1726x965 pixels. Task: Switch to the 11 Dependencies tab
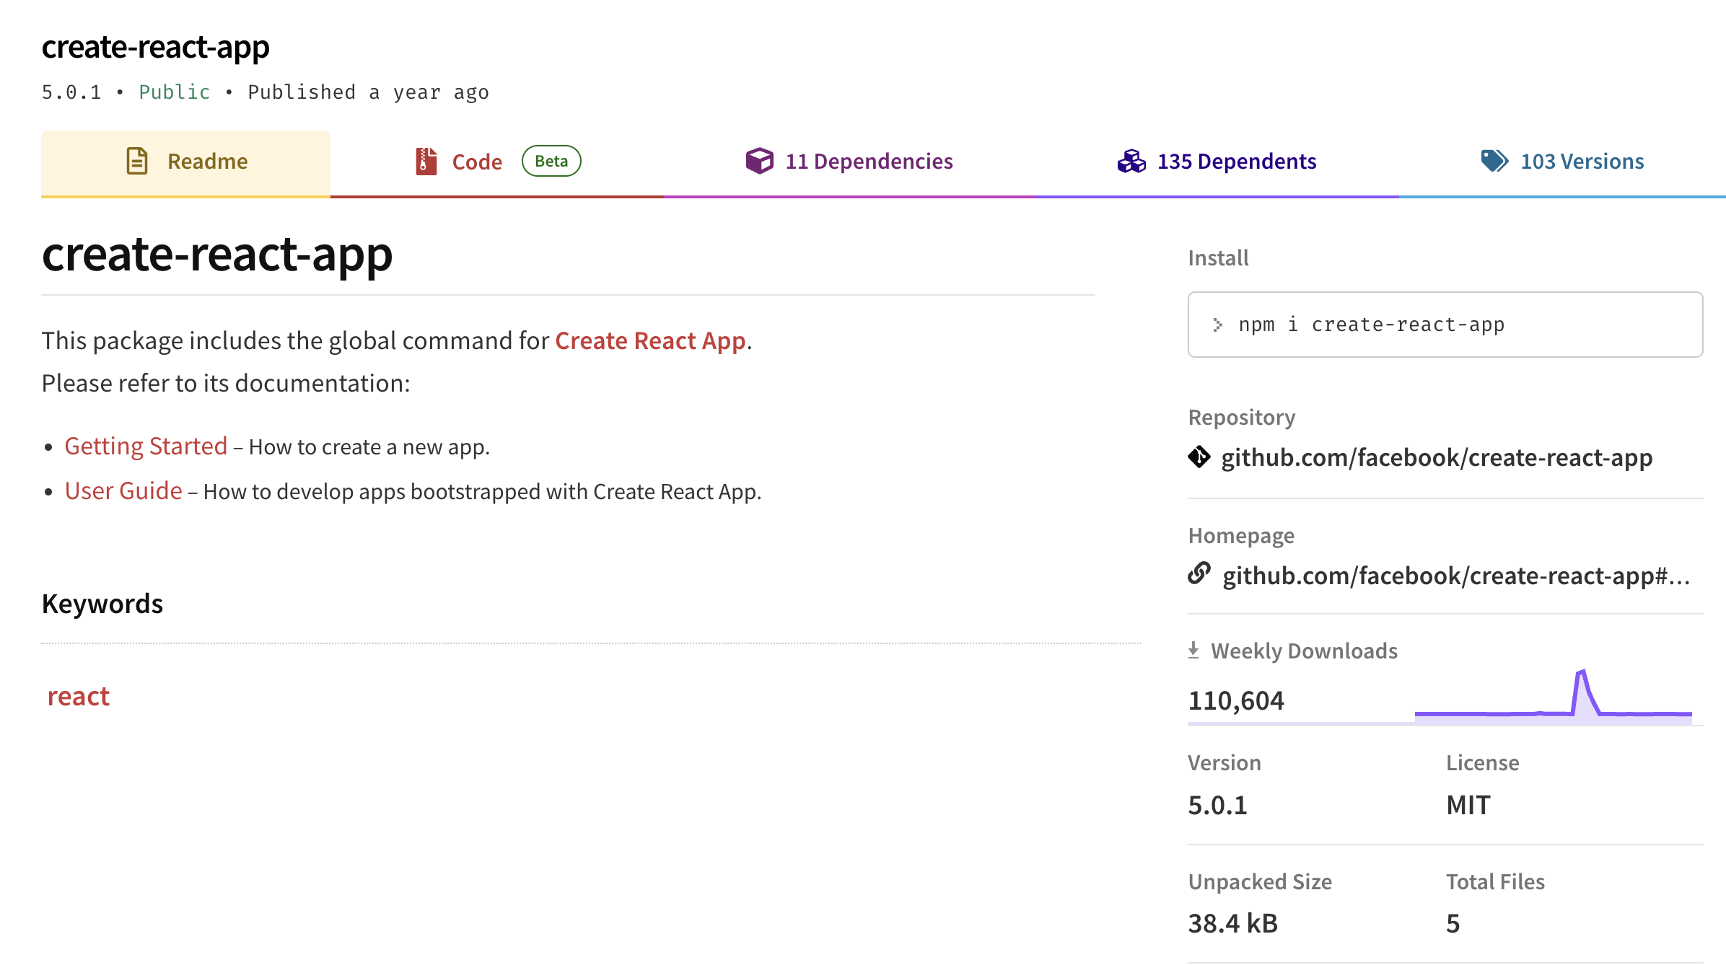(869, 162)
